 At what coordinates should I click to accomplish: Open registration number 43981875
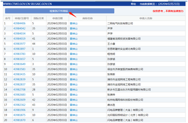pos(20,115)
